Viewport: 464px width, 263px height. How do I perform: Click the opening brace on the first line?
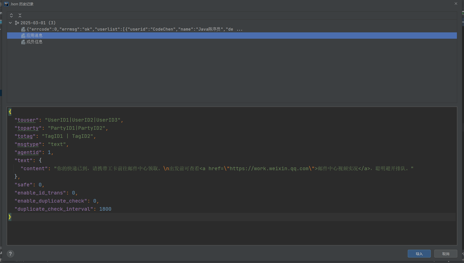tap(10, 112)
